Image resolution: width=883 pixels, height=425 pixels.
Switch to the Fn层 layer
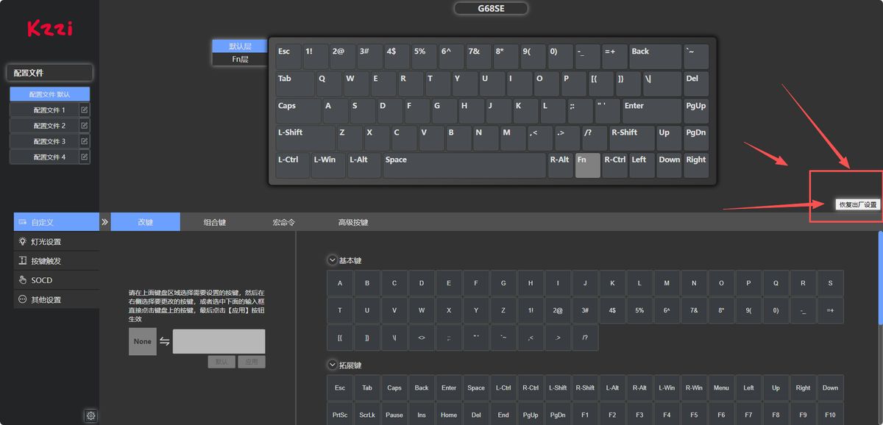pos(240,59)
